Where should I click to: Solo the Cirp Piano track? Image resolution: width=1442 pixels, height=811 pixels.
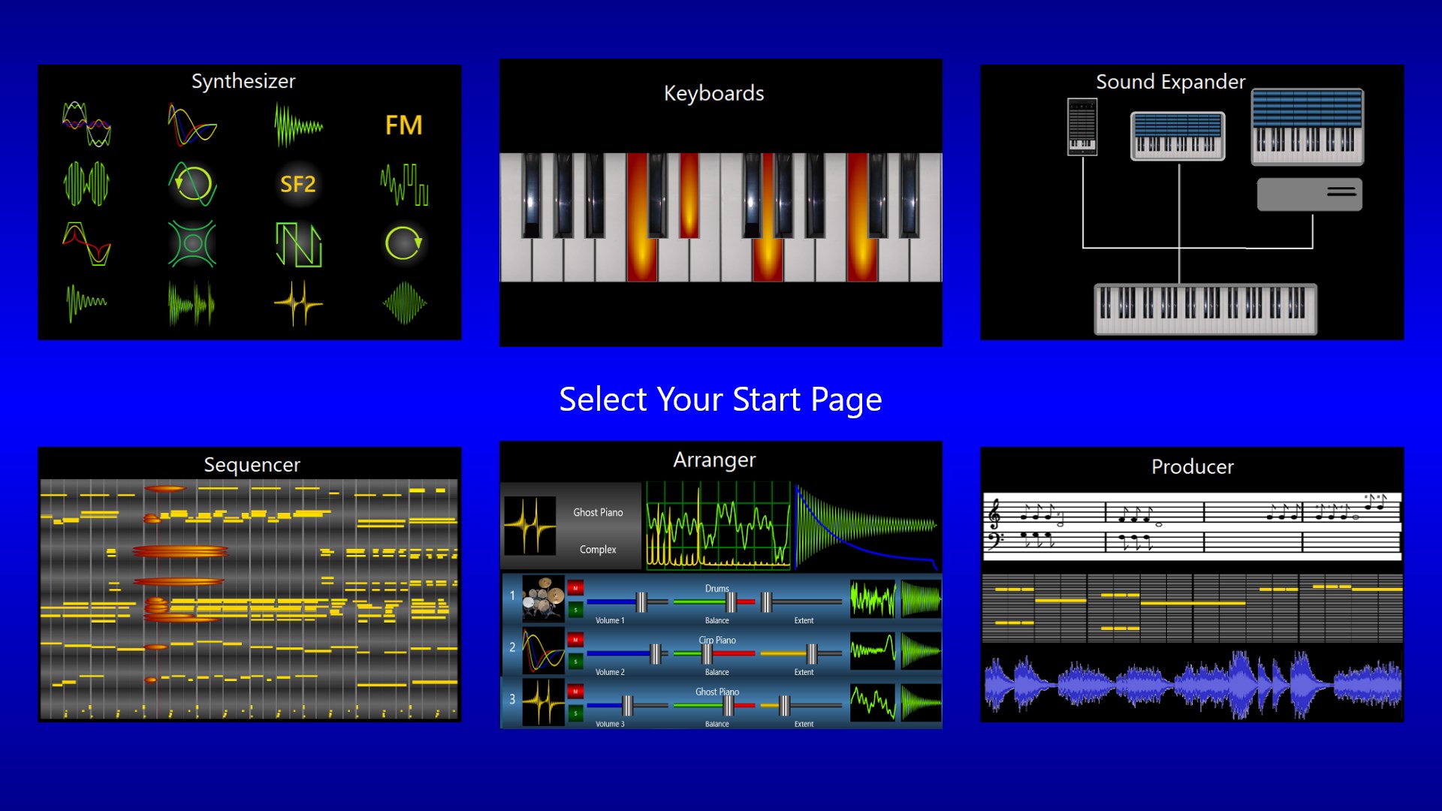coord(575,661)
